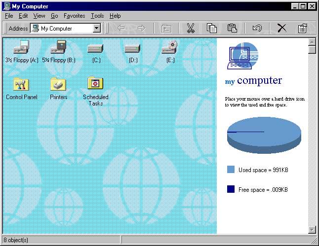Open the Go menu
The width and height of the screenshot is (319, 246).
[54, 16]
